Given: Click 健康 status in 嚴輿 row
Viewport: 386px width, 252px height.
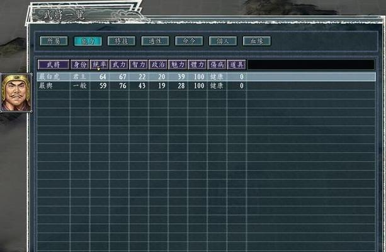Looking at the screenshot, I should point(217,86).
